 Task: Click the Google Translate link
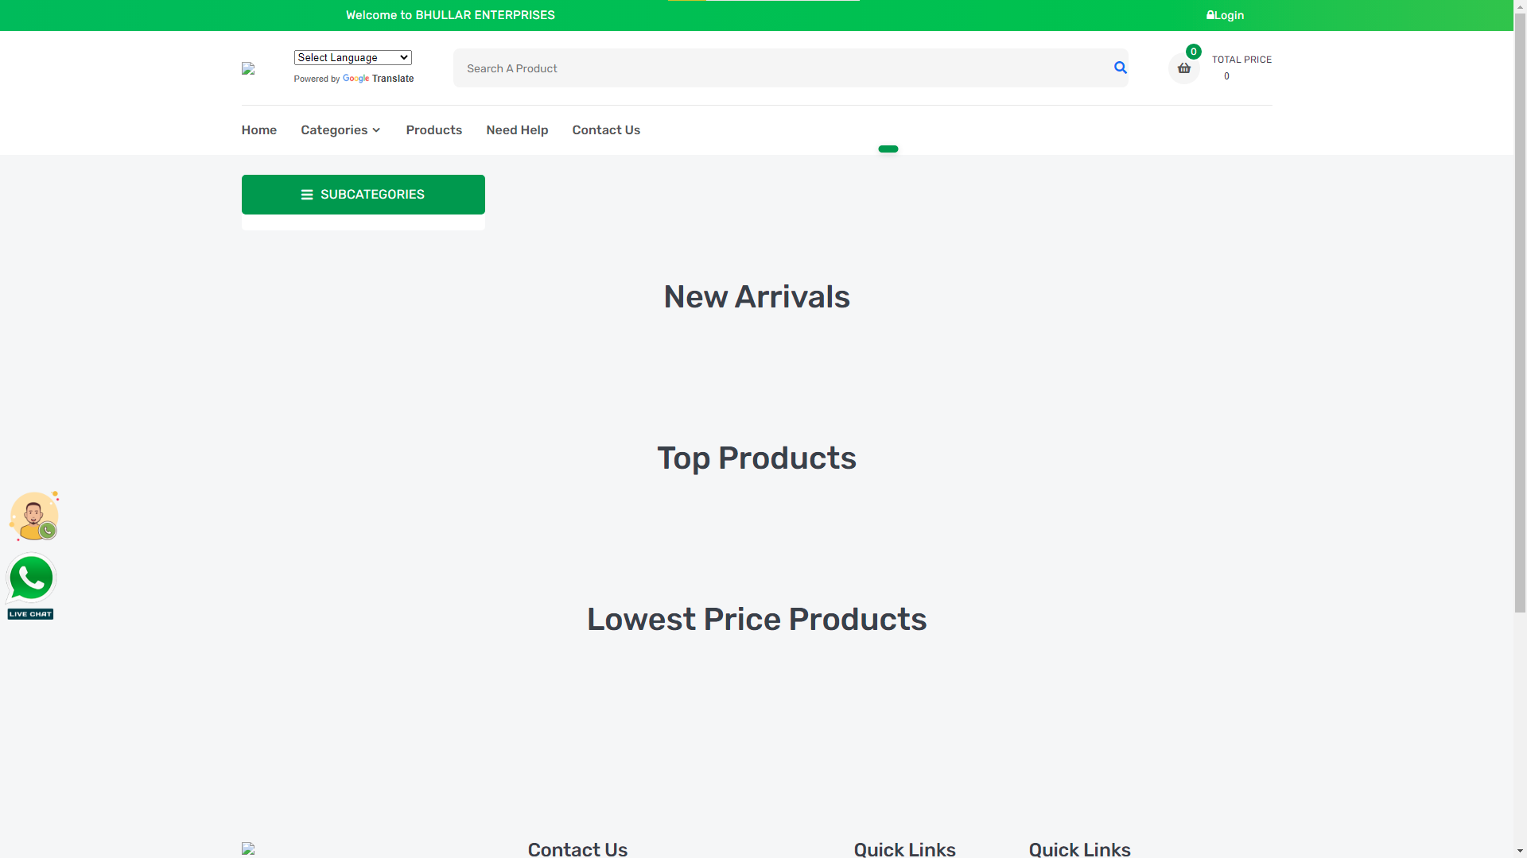pyautogui.click(x=379, y=79)
